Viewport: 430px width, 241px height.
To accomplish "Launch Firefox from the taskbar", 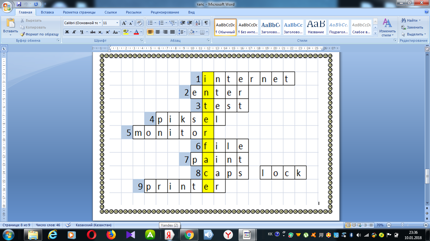I will 111,234.
